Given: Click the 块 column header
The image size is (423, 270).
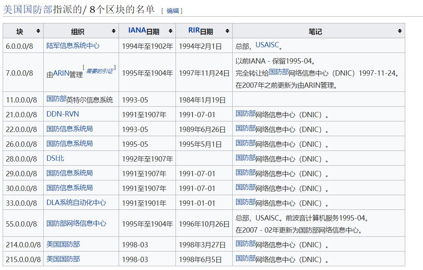Looking at the screenshot, I should point(23,31).
